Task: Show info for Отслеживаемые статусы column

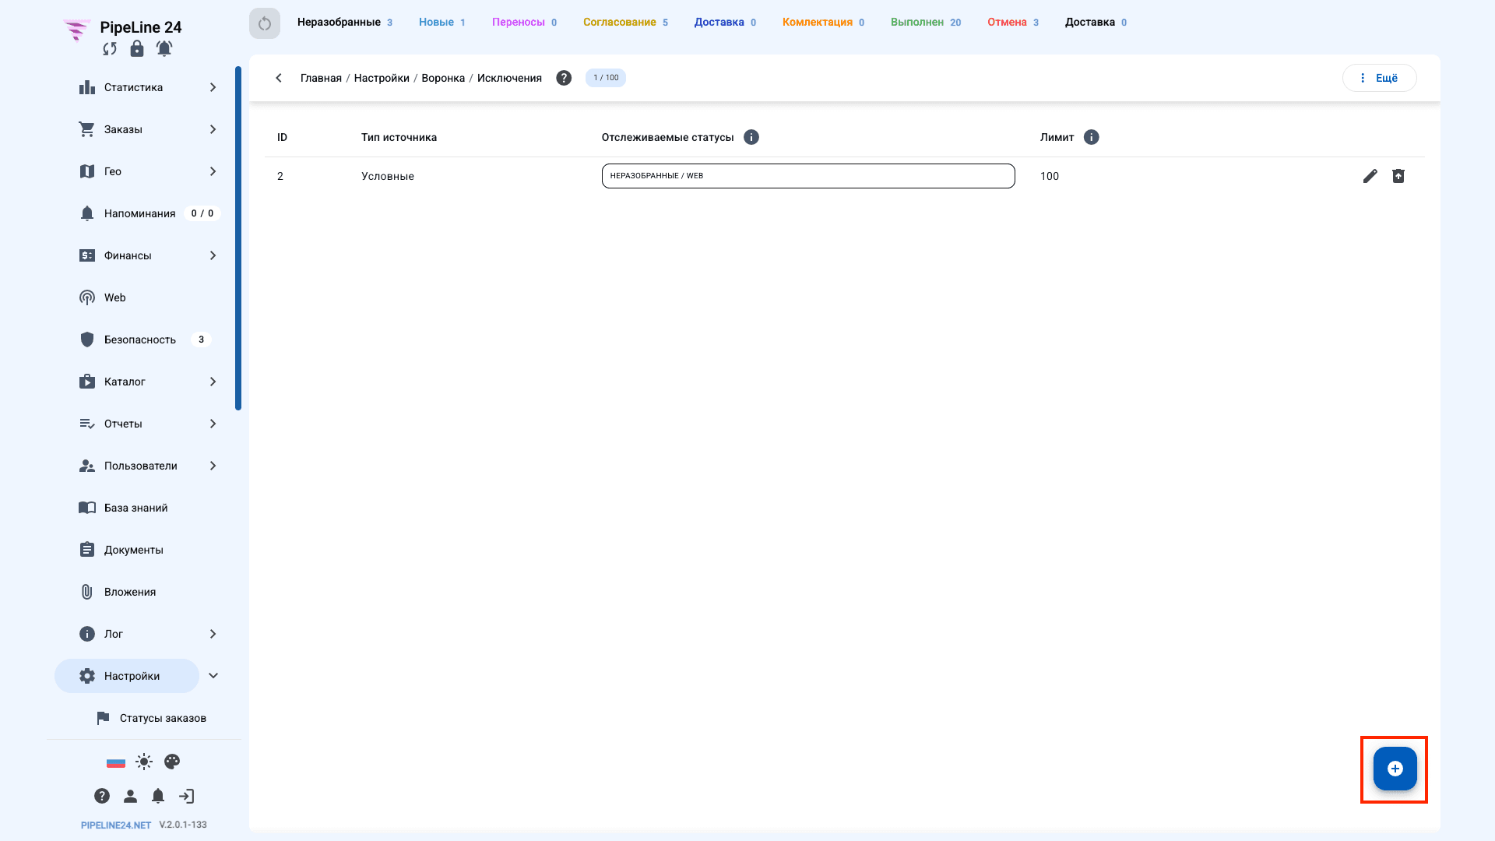Action: [x=751, y=137]
